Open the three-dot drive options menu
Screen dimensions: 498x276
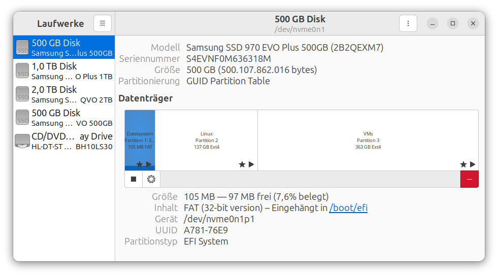[408, 23]
